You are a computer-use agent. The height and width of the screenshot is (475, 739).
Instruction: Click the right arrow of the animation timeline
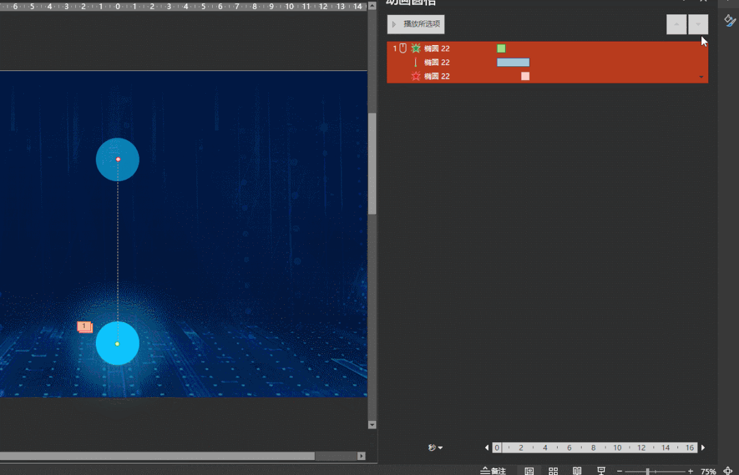(x=703, y=448)
